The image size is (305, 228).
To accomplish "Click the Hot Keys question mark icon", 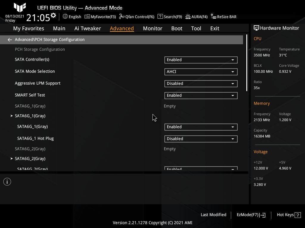I will pos(298,215).
